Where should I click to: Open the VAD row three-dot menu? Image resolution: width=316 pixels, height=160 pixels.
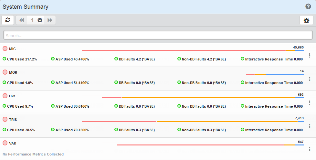pos(310,149)
